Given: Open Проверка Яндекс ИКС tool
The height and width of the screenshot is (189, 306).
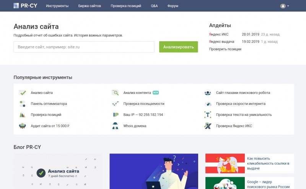Looking at the screenshot, I should (234, 126).
